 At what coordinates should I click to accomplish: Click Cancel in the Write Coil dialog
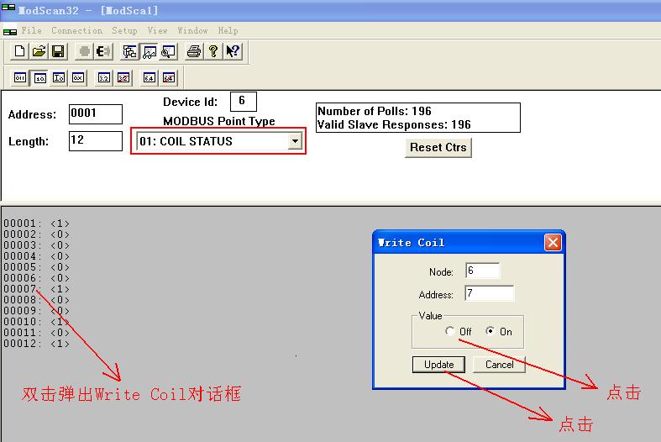pyautogui.click(x=499, y=365)
